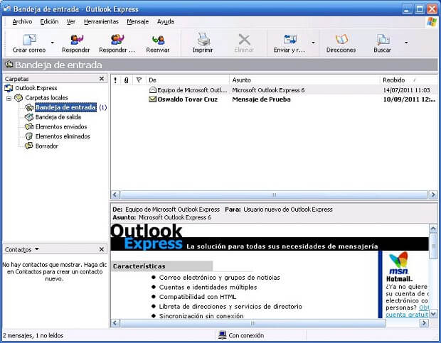
Task: Open the Contactos dropdown menu
Action: coord(37,250)
